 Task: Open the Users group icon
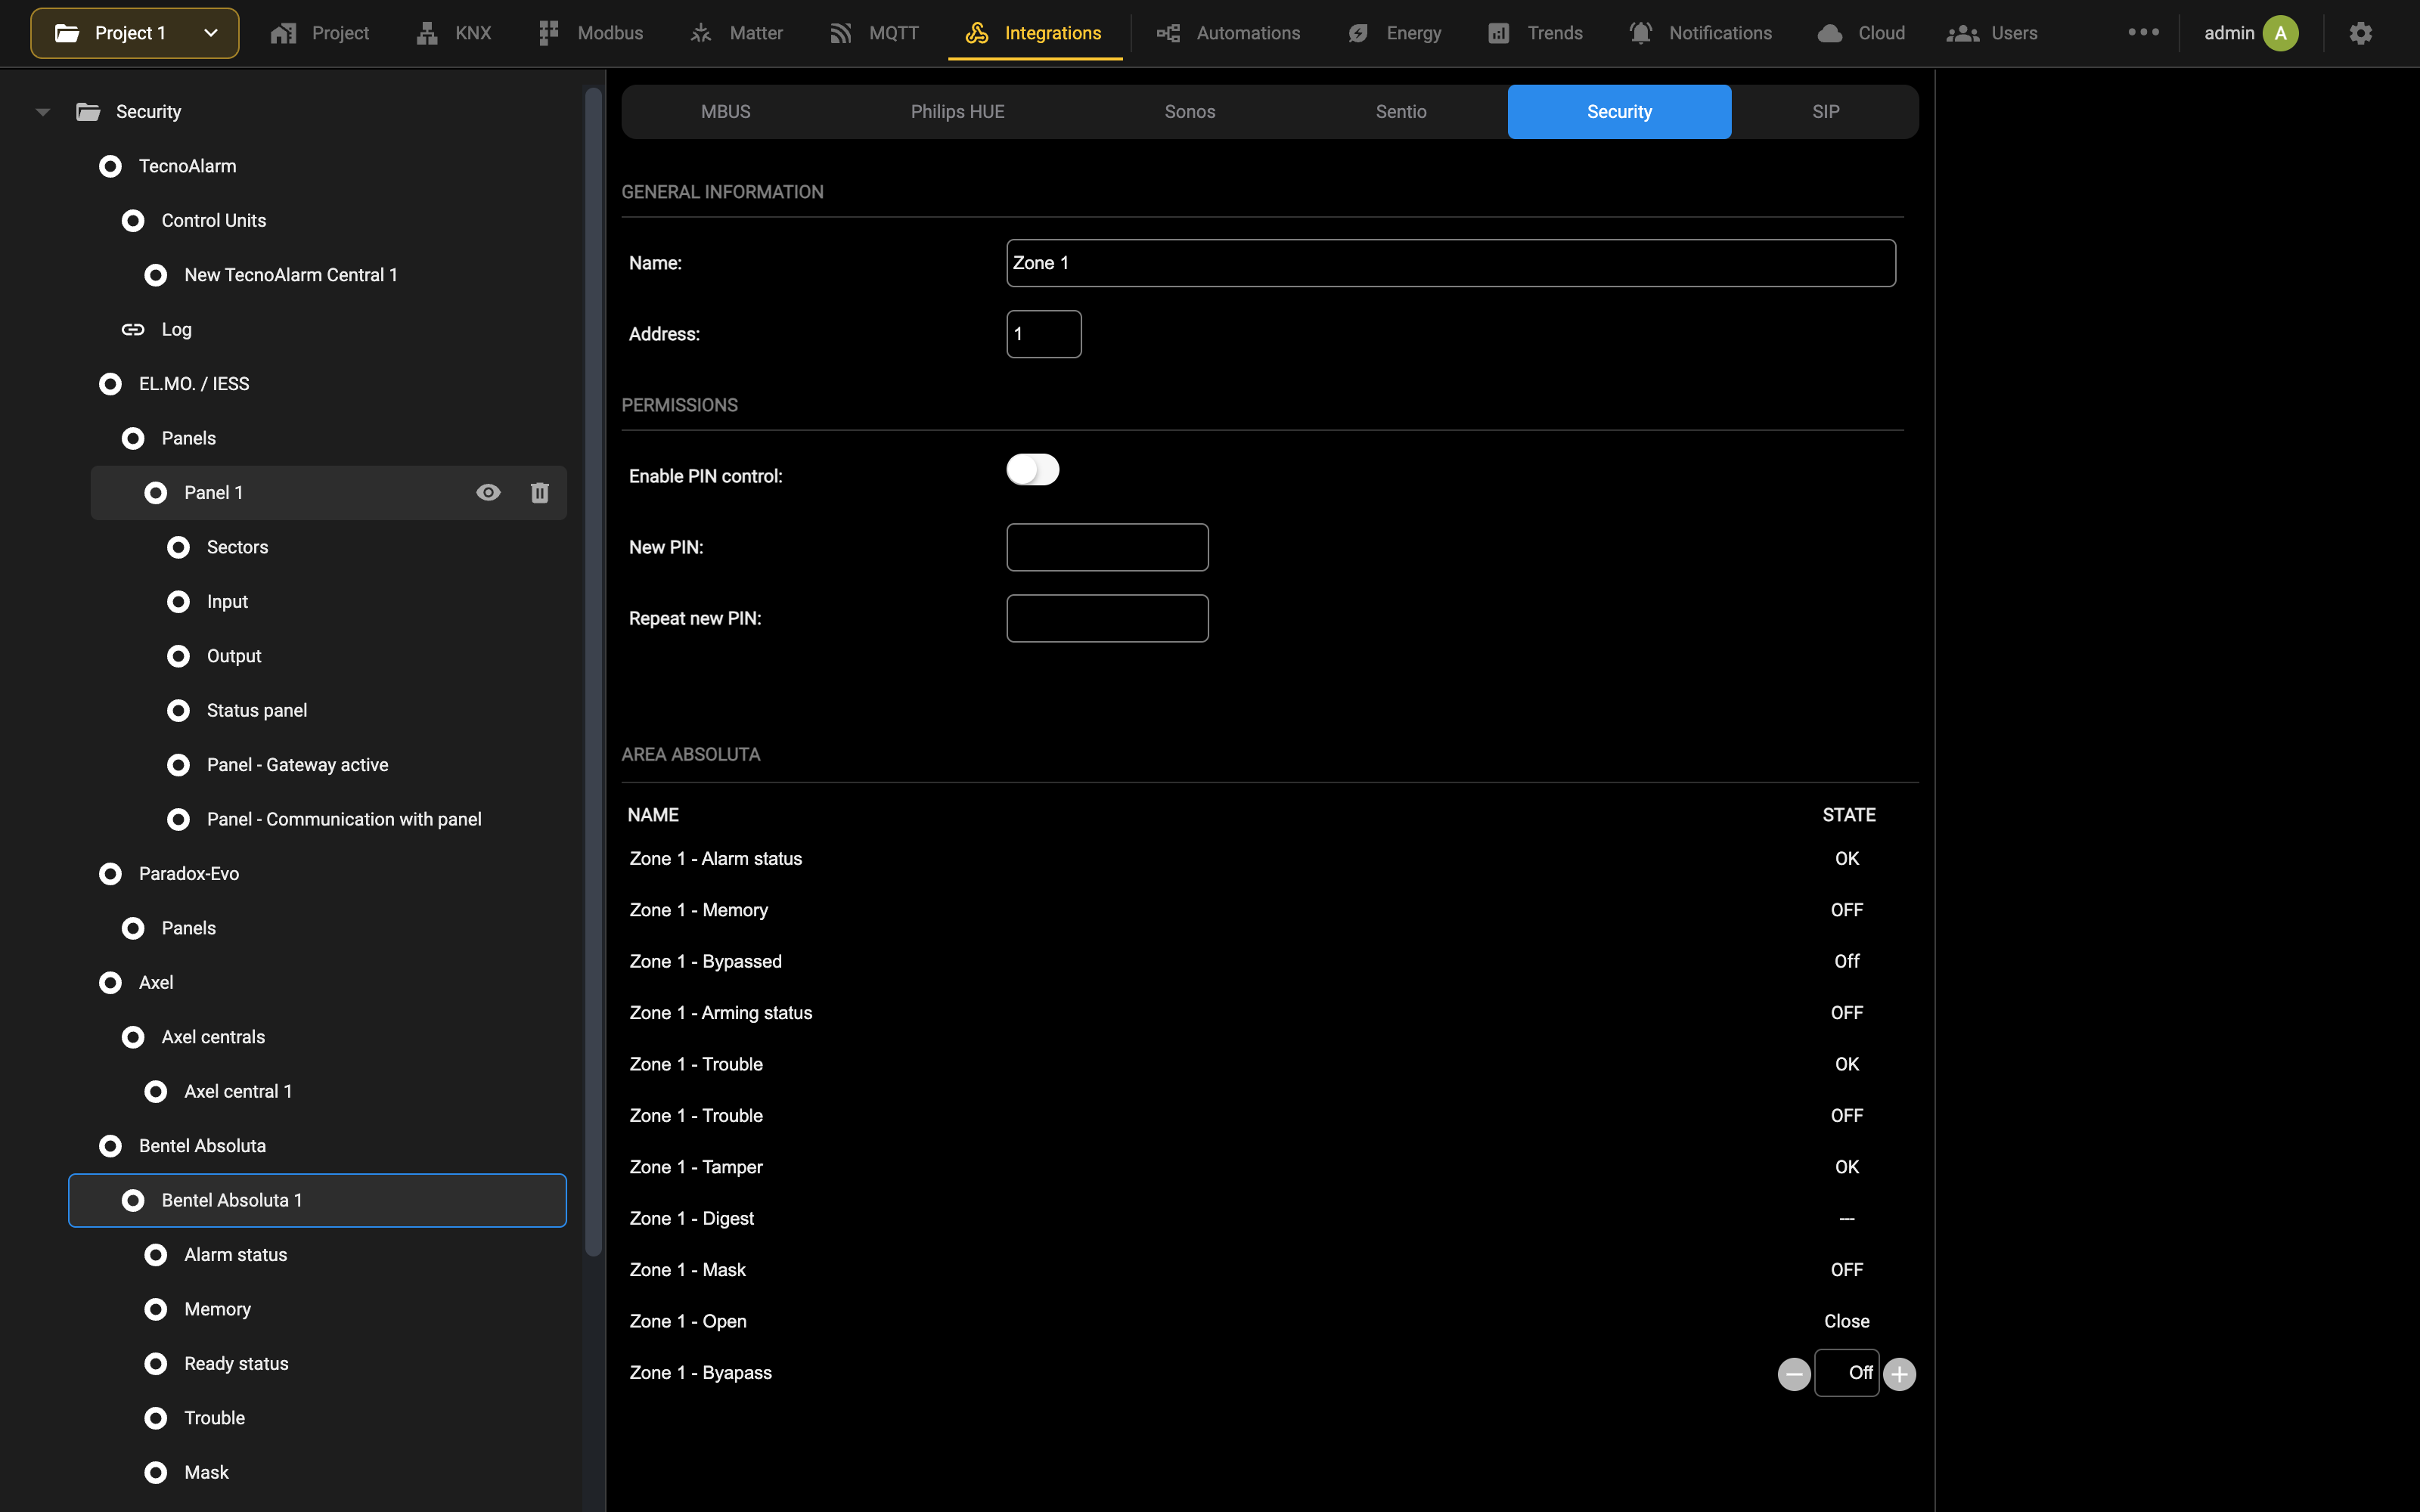click(1963, 33)
